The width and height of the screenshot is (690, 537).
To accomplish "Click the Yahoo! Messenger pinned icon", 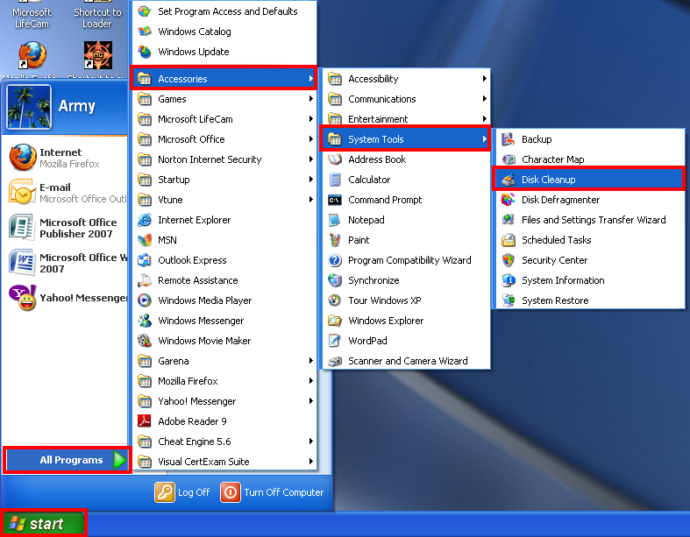I will [x=23, y=298].
